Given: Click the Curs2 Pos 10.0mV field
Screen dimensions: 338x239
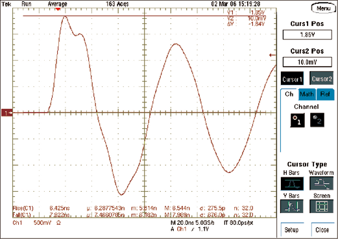Looking at the screenshot, I should pos(308,62).
